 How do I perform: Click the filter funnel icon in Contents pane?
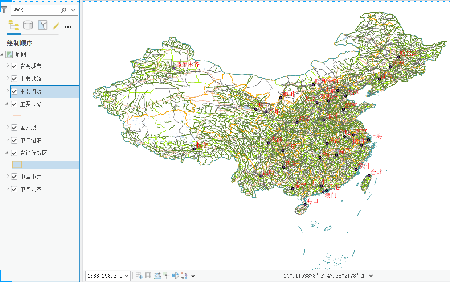[x=4, y=10]
